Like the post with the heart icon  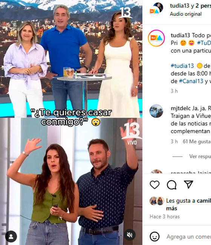point(154,185)
